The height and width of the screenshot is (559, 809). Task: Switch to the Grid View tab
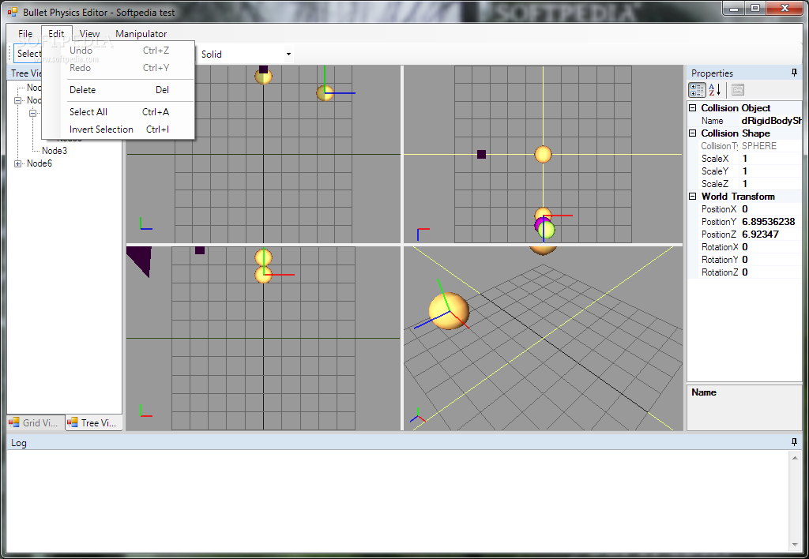tap(35, 423)
